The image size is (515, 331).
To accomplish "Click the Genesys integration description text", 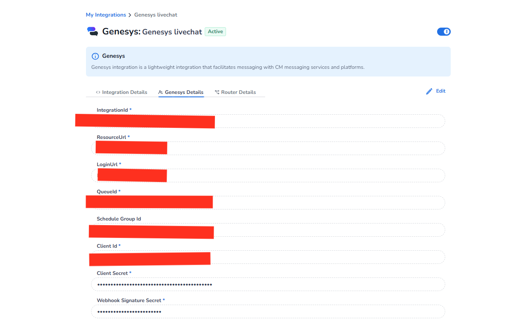I will (x=228, y=67).
